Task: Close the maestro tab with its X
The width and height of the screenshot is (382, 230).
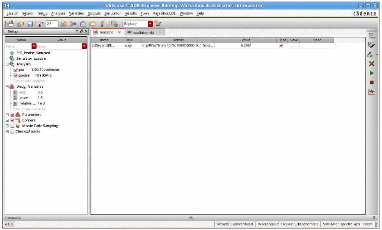Action: pos(119,32)
